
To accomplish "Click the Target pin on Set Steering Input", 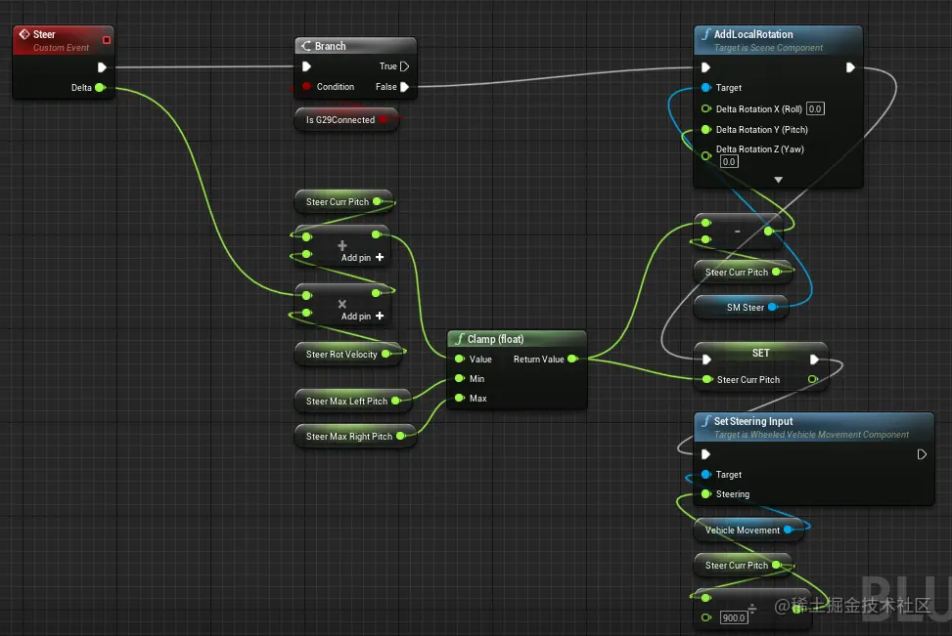I will coord(706,474).
